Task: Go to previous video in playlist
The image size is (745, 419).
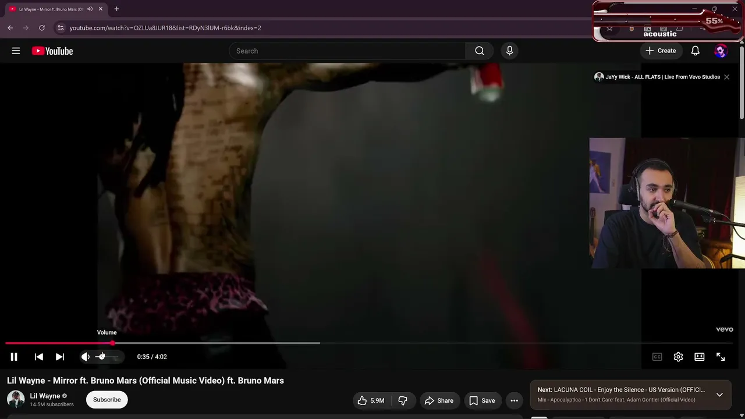Action: 39,357
